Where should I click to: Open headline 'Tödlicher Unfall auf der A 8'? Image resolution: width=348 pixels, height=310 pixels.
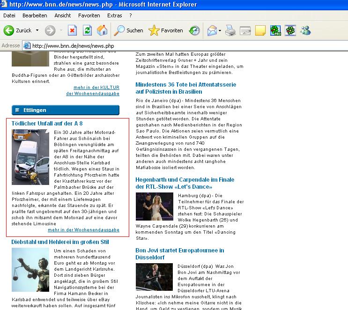(x=47, y=124)
